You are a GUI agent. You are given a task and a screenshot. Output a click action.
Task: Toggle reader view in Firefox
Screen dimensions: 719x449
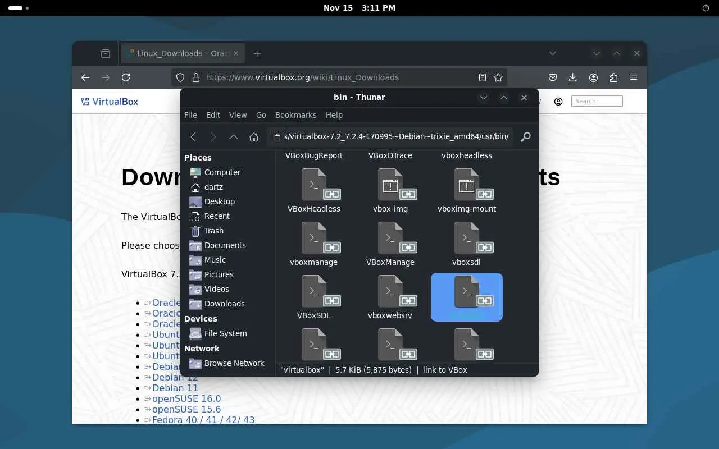[482, 77]
